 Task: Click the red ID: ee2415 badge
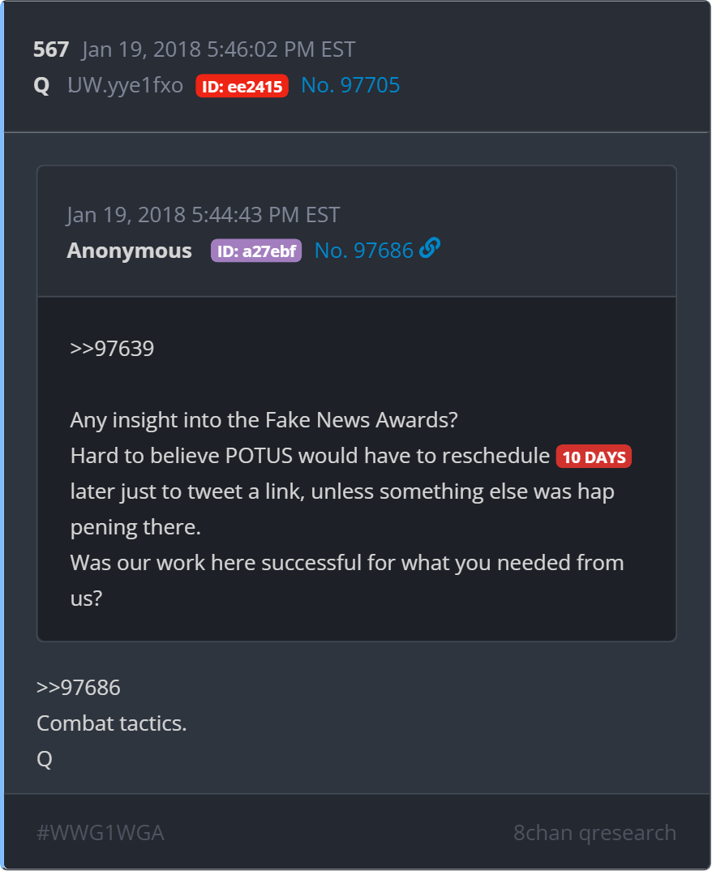coord(242,86)
